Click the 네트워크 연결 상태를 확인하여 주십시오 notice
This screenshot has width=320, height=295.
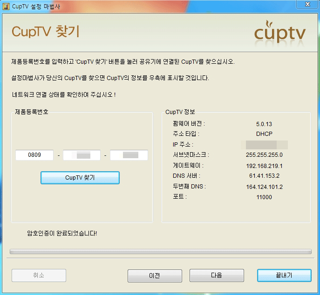click(x=64, y=94)
